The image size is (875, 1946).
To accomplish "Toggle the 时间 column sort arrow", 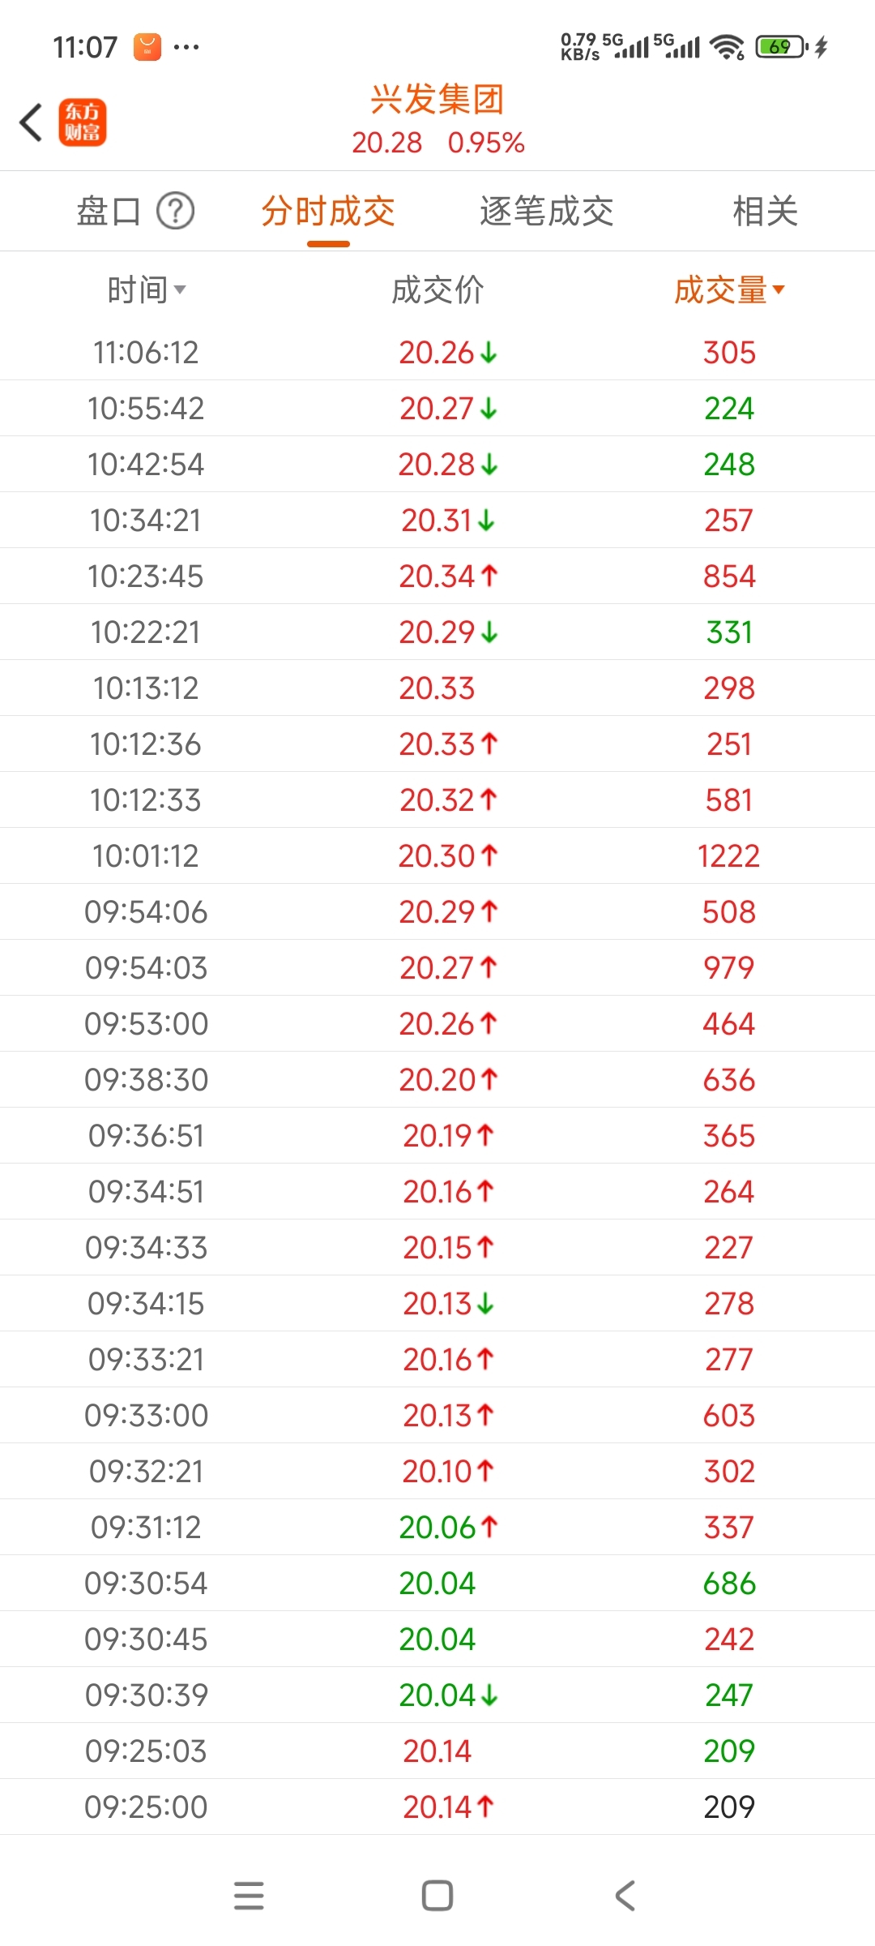I will [x=180, y=290].
